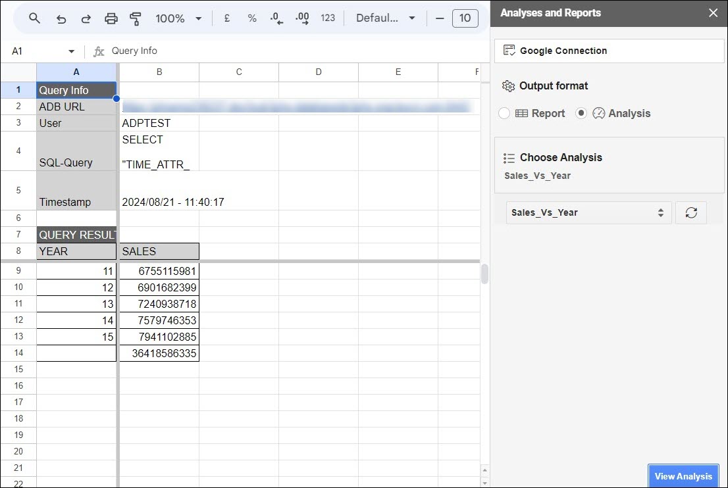The height and width of the screenshot is (488, 728).
Task: Select the blurred ADB URL value cell
Action: coord(159,107)
